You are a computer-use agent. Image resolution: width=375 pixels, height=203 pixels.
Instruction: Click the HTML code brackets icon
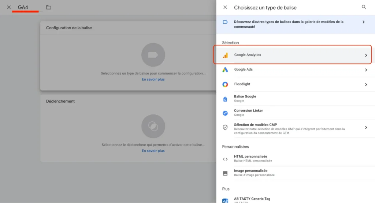(225, 159)
